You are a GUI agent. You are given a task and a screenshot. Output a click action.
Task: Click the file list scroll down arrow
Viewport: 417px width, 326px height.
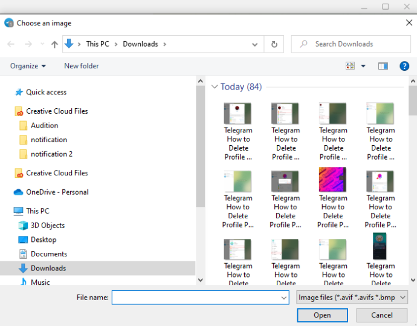click(413, 280)
